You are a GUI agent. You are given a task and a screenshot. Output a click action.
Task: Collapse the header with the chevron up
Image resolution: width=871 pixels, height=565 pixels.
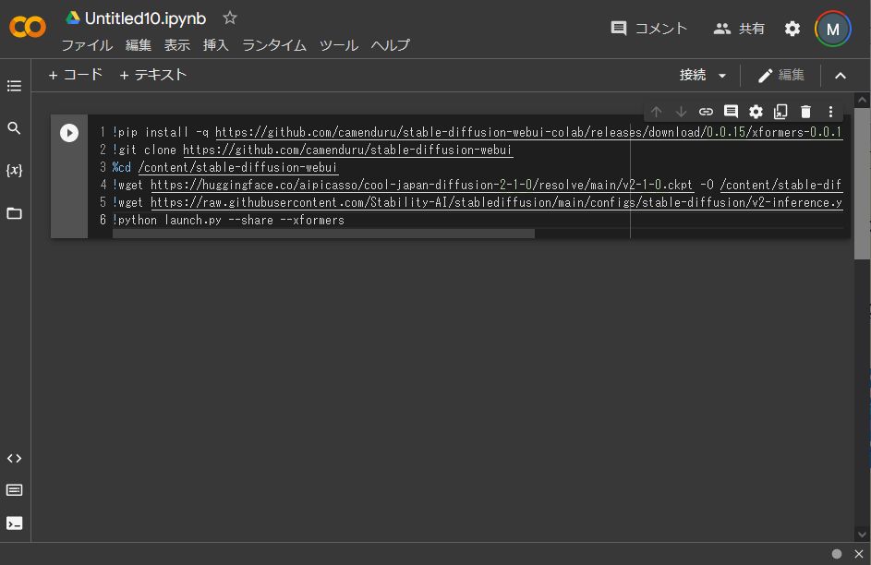(x=841, y=76)
